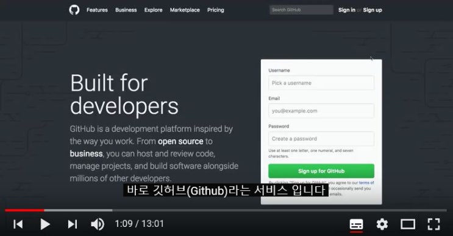The height and width of the screenshot is (236, 453).
Task: Click the Sign up link
Action: click(x=373, y=10)
